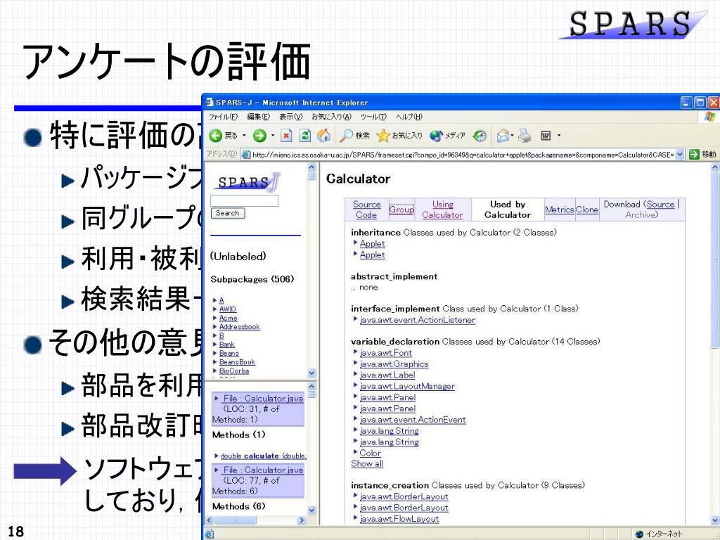Open the Calculator.java file with LOC 77
Image resolution: width=720 pixels, height=540 pixels.
263,470
